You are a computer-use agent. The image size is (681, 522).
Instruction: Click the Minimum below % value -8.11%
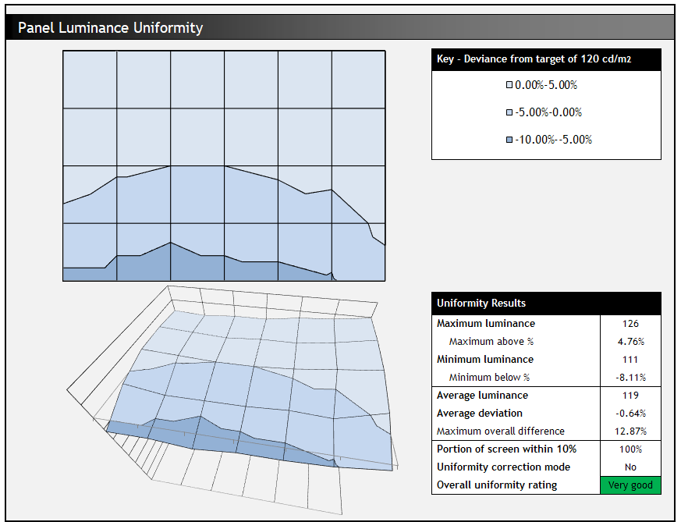point(630,378)
